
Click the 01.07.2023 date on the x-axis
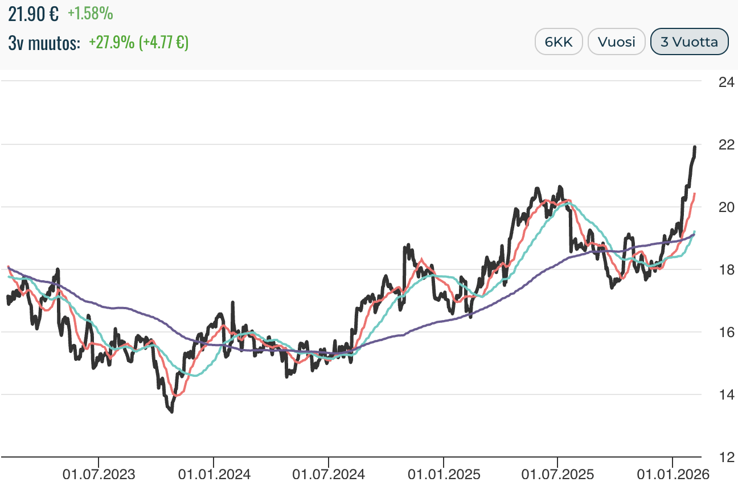pyautogui.click(x=99, y=474)
